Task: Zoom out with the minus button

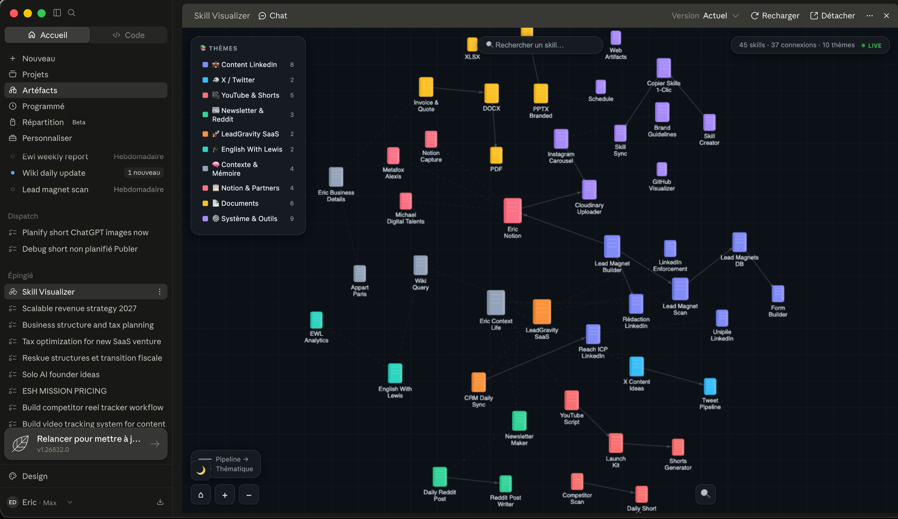Action: tap(249, 495)
